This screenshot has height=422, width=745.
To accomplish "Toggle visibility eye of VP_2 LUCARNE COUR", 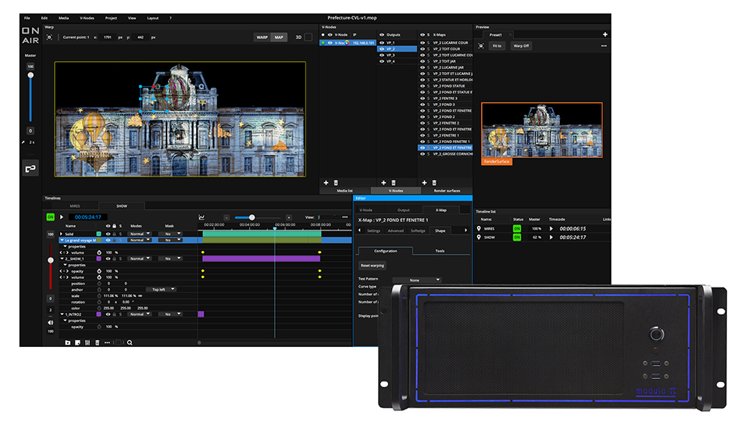I will point(422,43).
